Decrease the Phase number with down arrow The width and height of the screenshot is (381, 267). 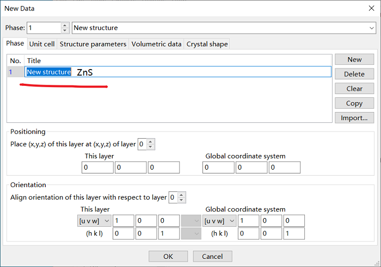65,30
